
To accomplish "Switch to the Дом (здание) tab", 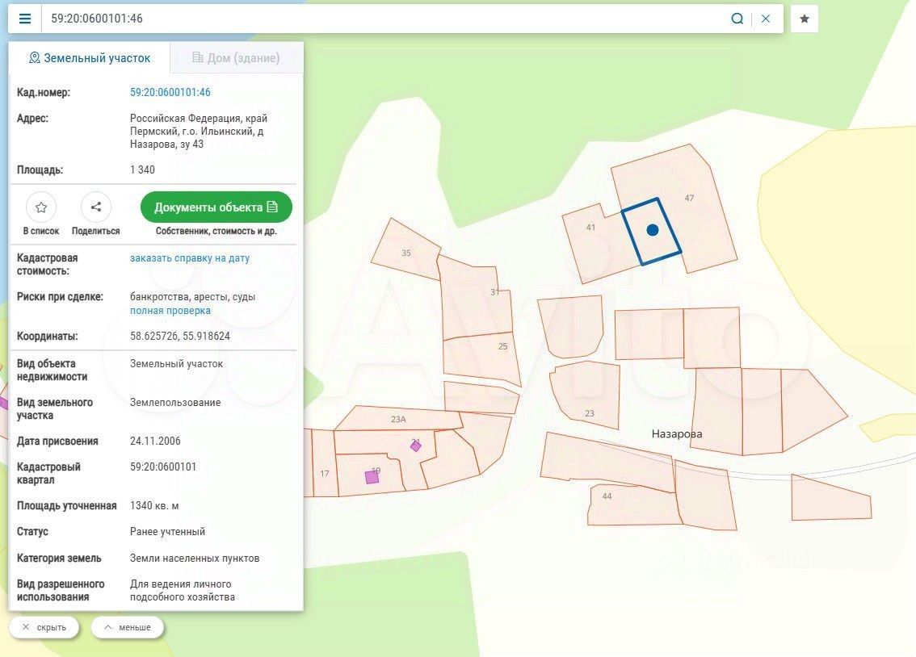I will click(x=236, y=58).
